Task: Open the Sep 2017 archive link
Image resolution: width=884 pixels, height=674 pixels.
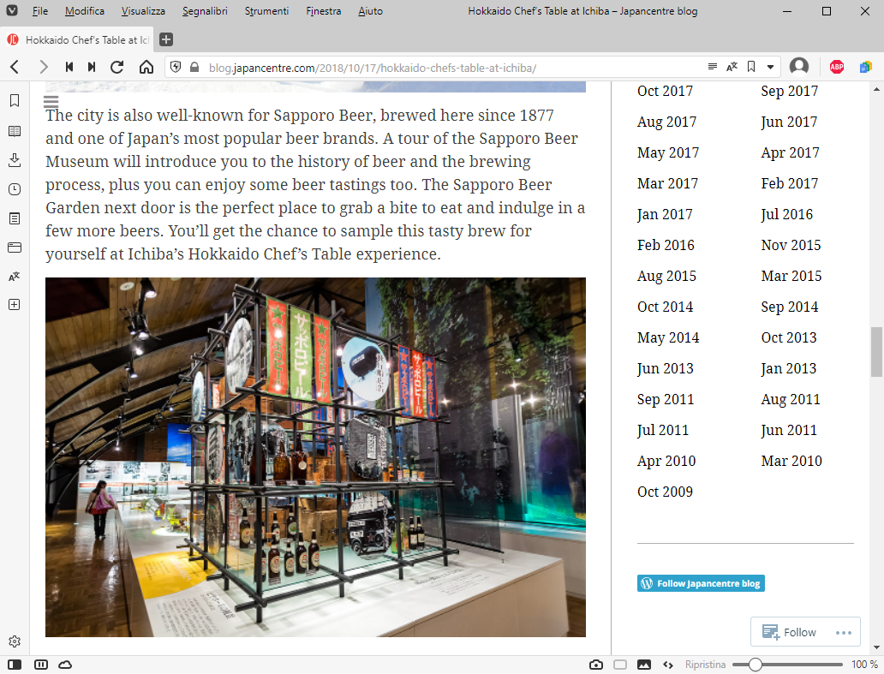Action: click(789, 92)
